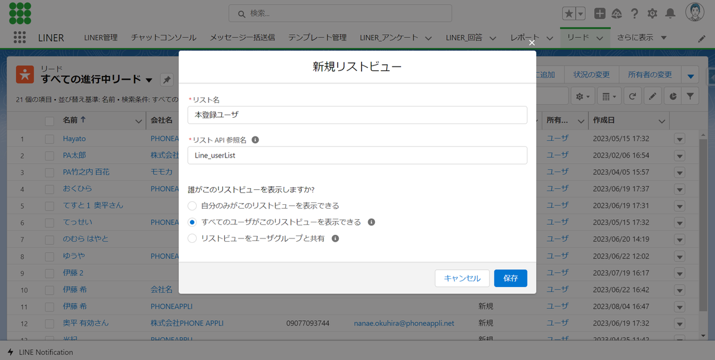Image resolution: width=715 pixels, height=360 pixels.
Task: Click the 所有者の変更 button
Action: coord(650,75)
